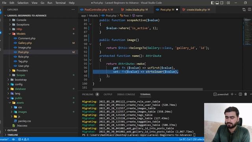Open Image.php file
The height and width of the screenshot is (142, 252).
(x=24, y=47)
